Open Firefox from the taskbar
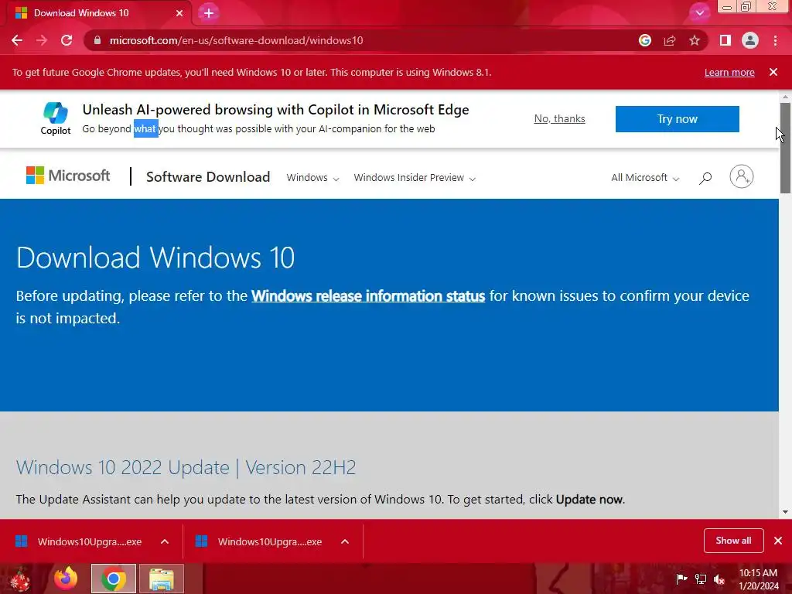792x594 pixels. click(66, 579)
